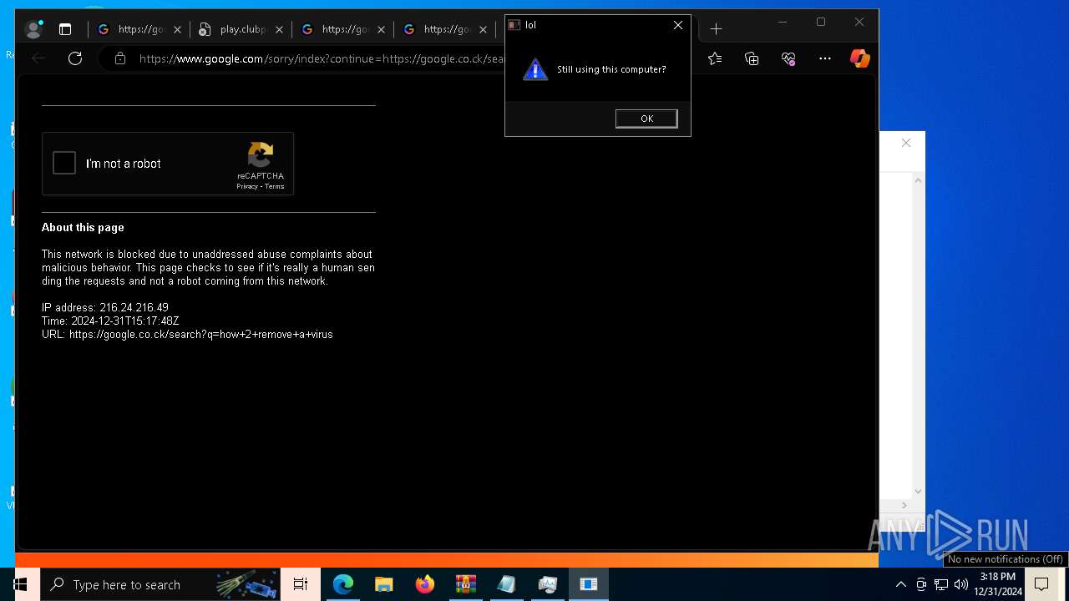Open the network tray icon
Screen dimensions: 1069x601
[x=941, y=584]
